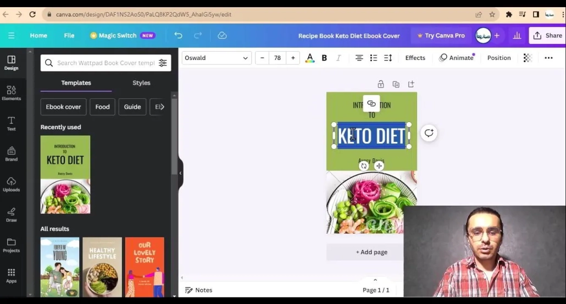Open the Uploads sidebar panel
Screen dimensions: 566x304
pos(11,184)
